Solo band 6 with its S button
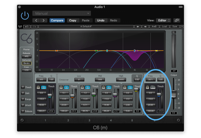 click(147, 87)
